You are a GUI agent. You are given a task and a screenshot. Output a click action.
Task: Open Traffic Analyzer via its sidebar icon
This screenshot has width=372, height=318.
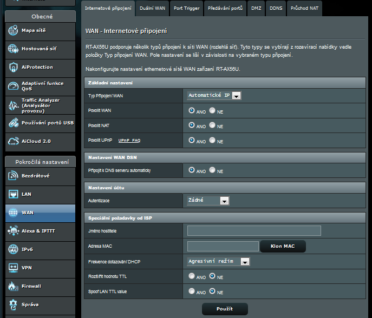13,104
